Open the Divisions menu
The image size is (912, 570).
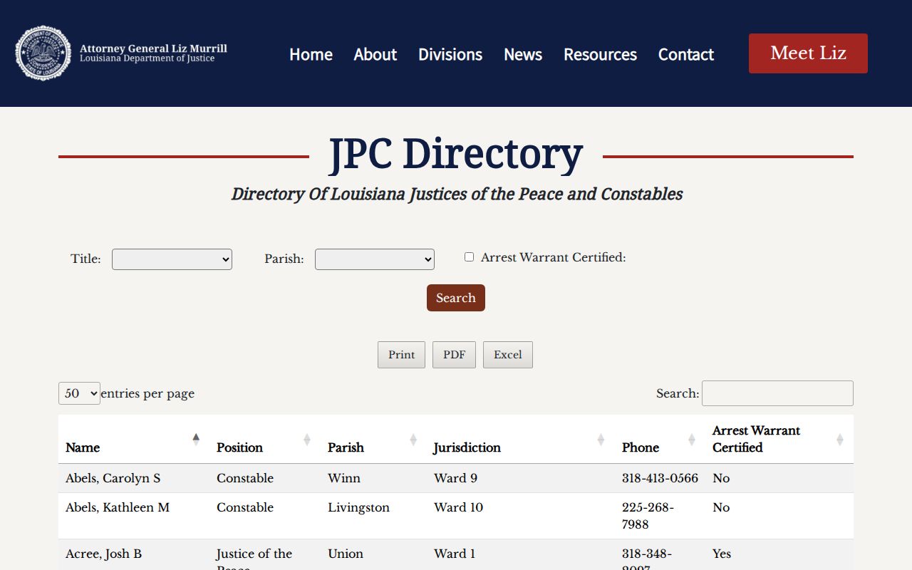(450, 54)
